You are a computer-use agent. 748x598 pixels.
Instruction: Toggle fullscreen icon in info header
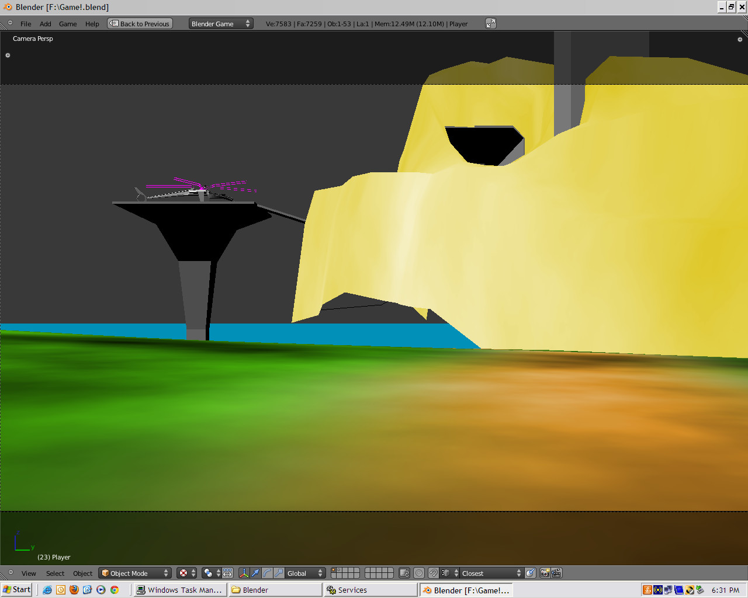pos(491,23)
